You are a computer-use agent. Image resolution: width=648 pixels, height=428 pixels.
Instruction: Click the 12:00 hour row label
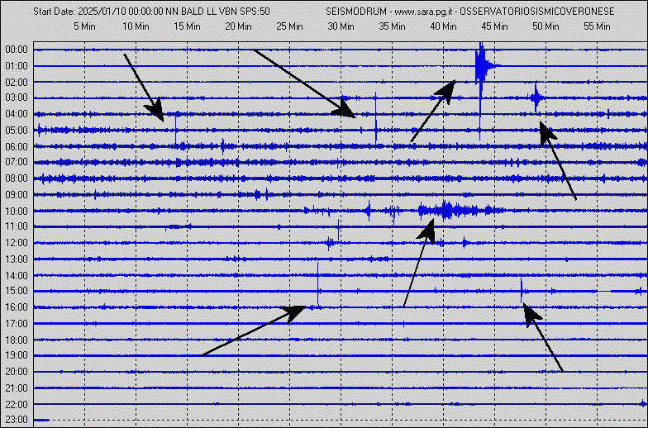point(17,243)
